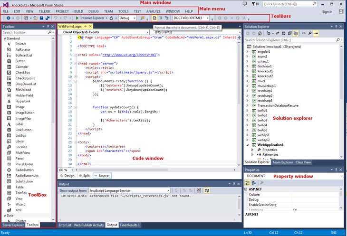
Task: Open the DOCTYPE: XHTML5 dropdown
Action: pyautogui.click(x=191, y=18)
